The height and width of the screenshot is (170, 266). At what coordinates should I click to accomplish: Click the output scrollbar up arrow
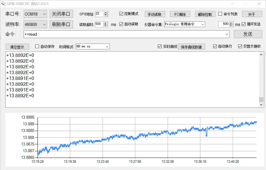point(261,55)
